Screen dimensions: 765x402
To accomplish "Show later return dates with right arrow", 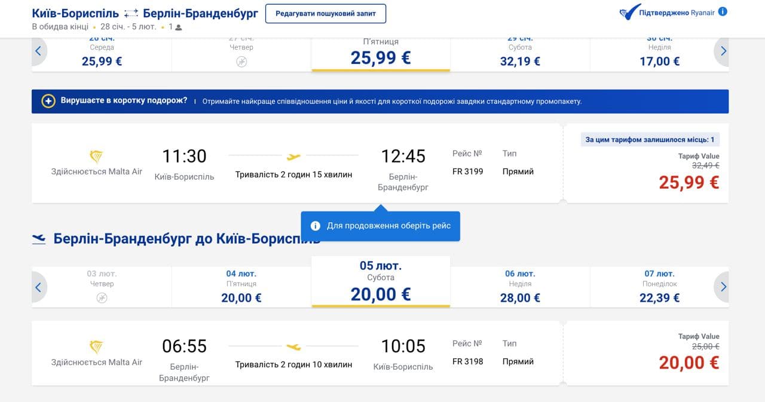I will point(723,287).
